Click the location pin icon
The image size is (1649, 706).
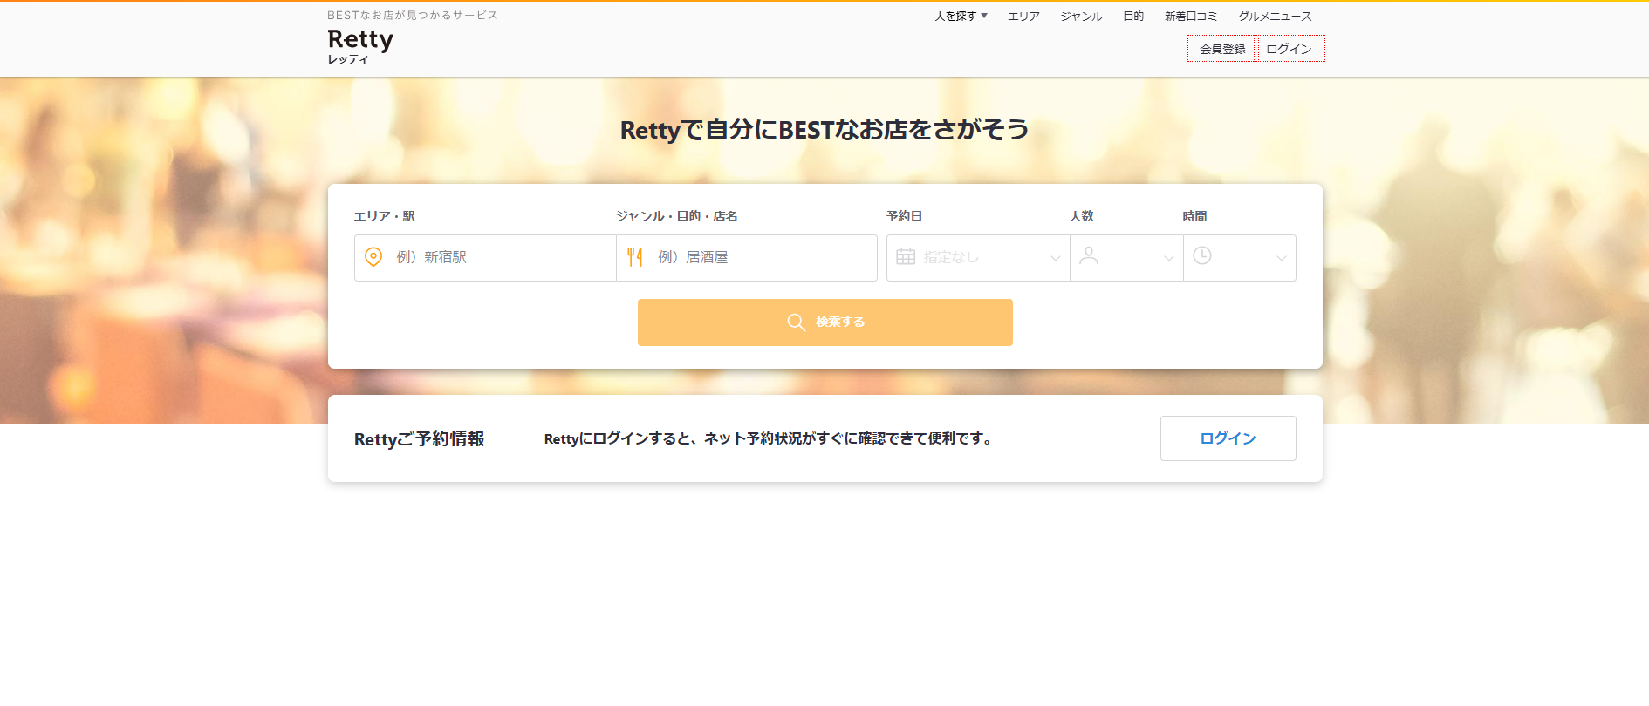[x=373, y=257]
